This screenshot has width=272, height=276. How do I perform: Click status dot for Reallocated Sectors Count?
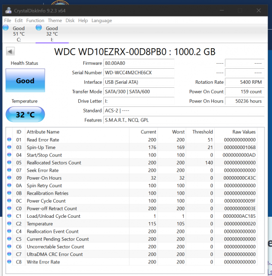click(x=9, y=163)
